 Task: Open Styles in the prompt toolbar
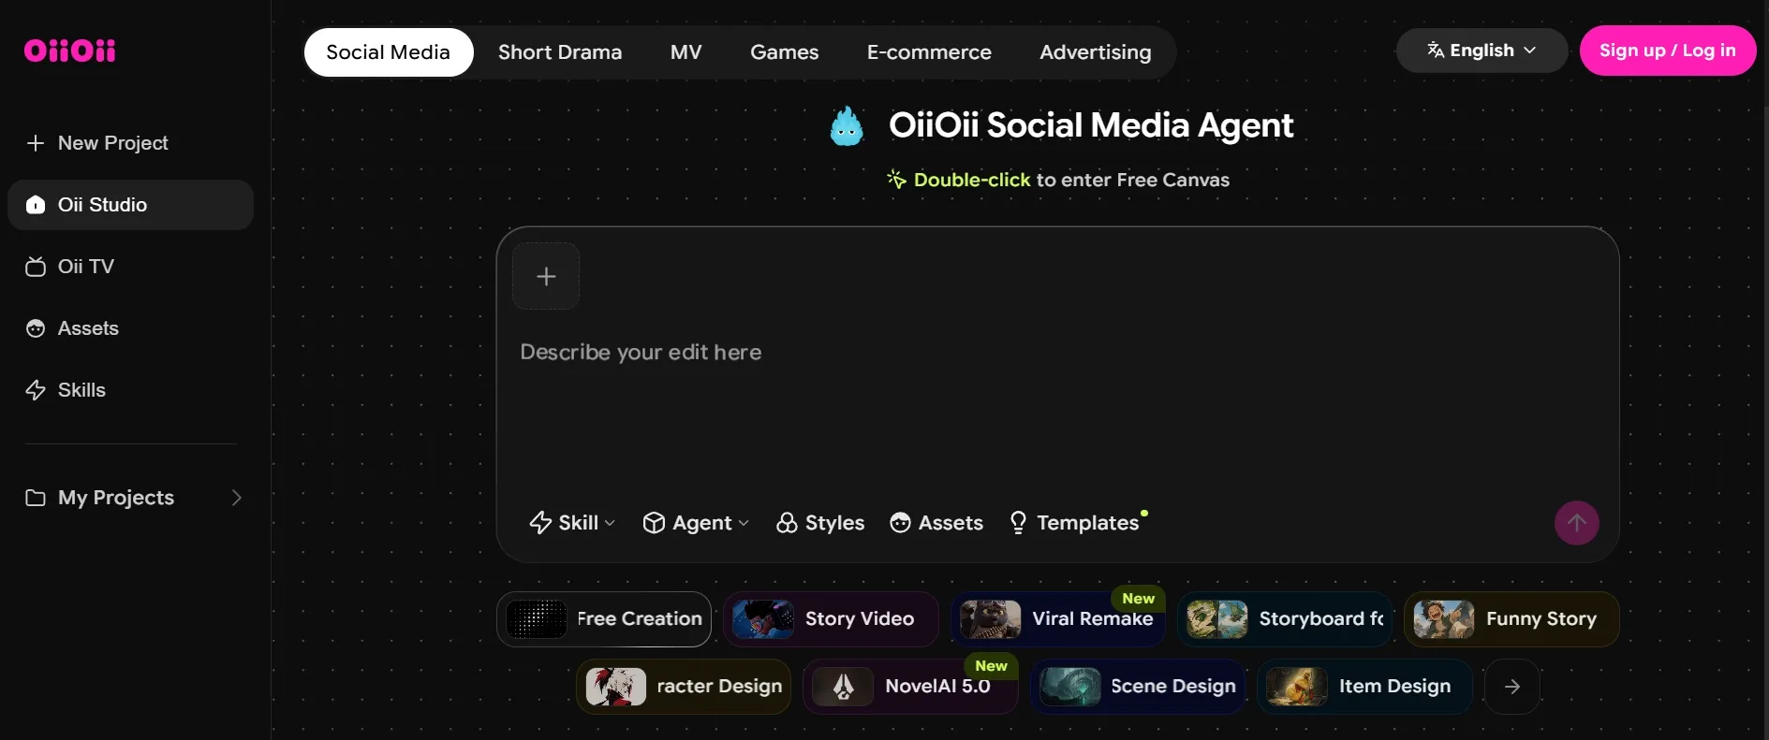pos(820,523)
